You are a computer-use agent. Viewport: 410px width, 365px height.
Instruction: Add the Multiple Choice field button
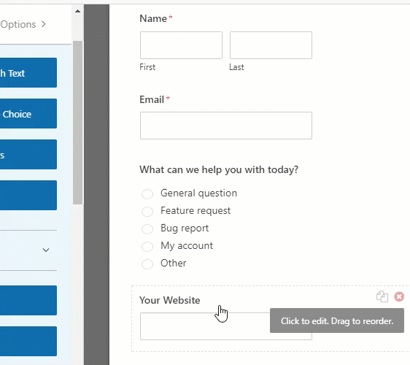point(28,114)
